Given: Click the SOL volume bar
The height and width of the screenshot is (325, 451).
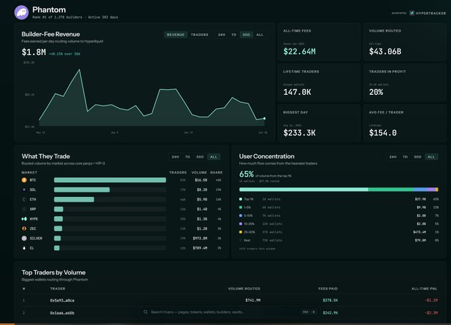Looking at the screenshot, I should tap(82, 190).
